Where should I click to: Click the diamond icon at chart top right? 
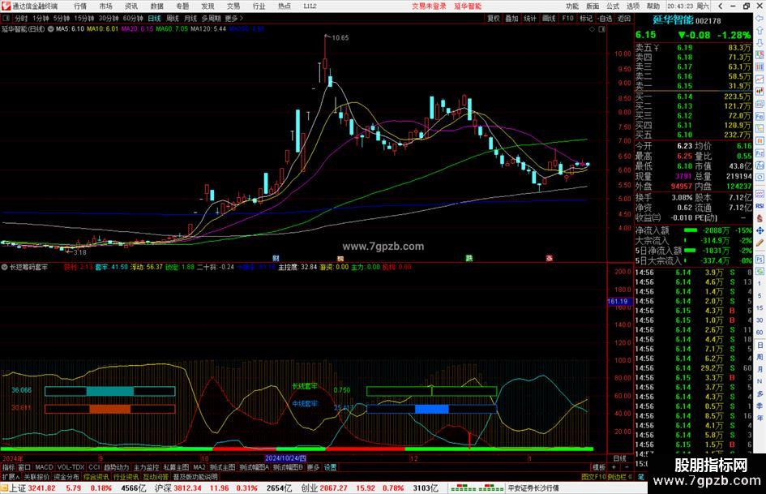pos(592,29)
